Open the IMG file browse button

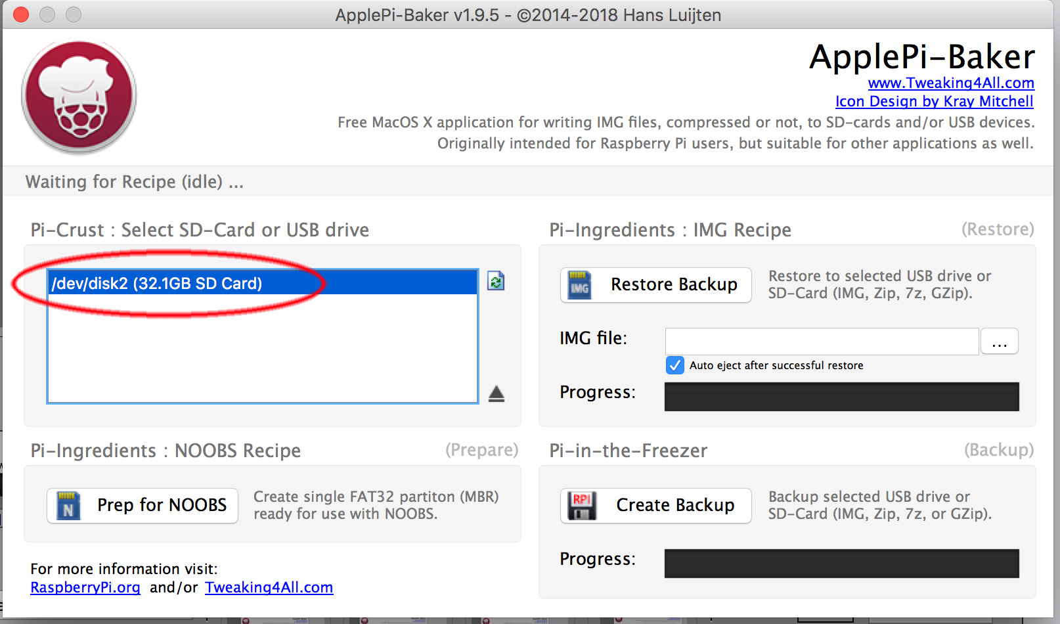(999, 342)
